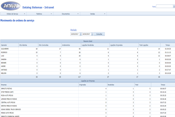Select the BRONER operator row
The width and height of the screenshot is (175, 117).
pyautogui.click(x=87, y=63)
